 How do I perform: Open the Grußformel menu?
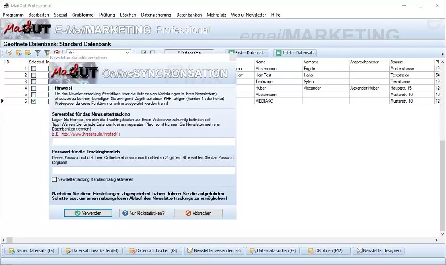[83, 15]
